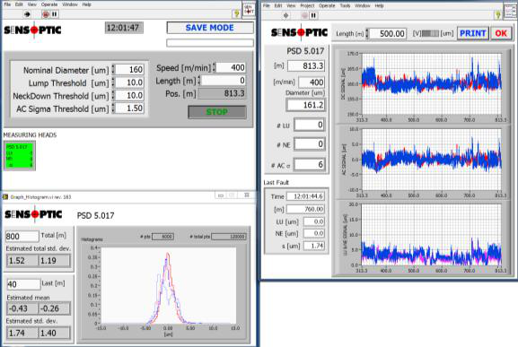The width and height of the screenshot is (518, 347).
Task: Click the Nominal Diameter stepper arrows
Action: 113,70
